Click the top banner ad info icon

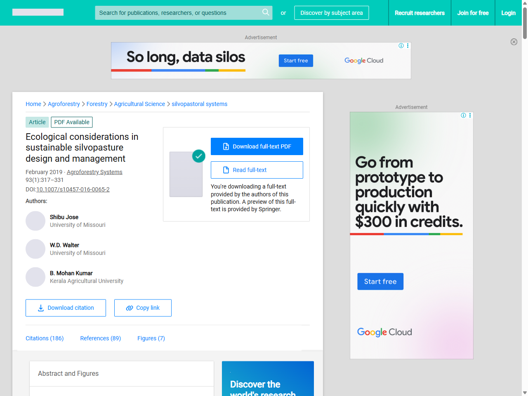tap(401, 46)
